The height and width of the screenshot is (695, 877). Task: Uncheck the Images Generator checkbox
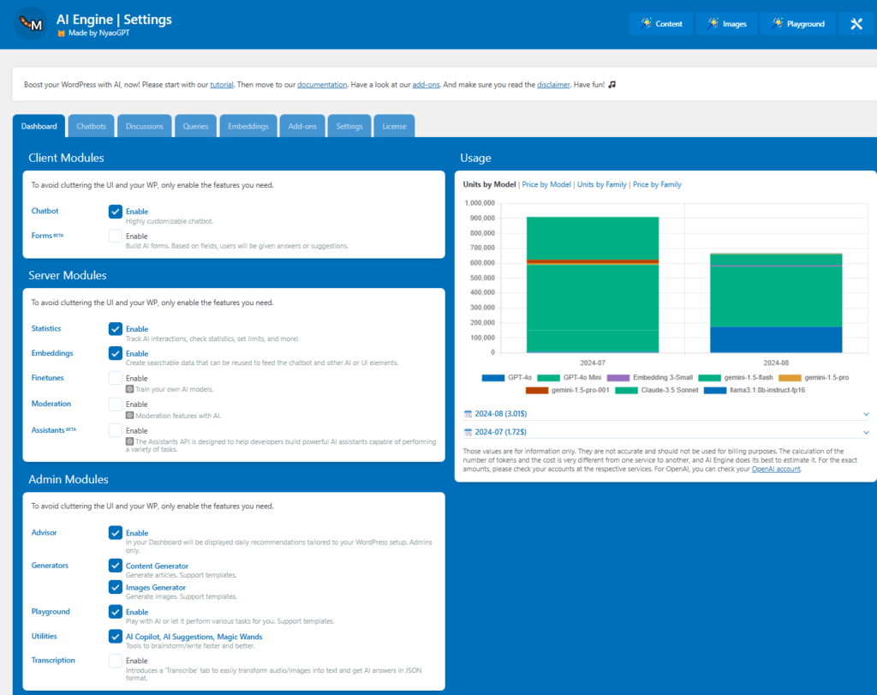click(116, 587)
